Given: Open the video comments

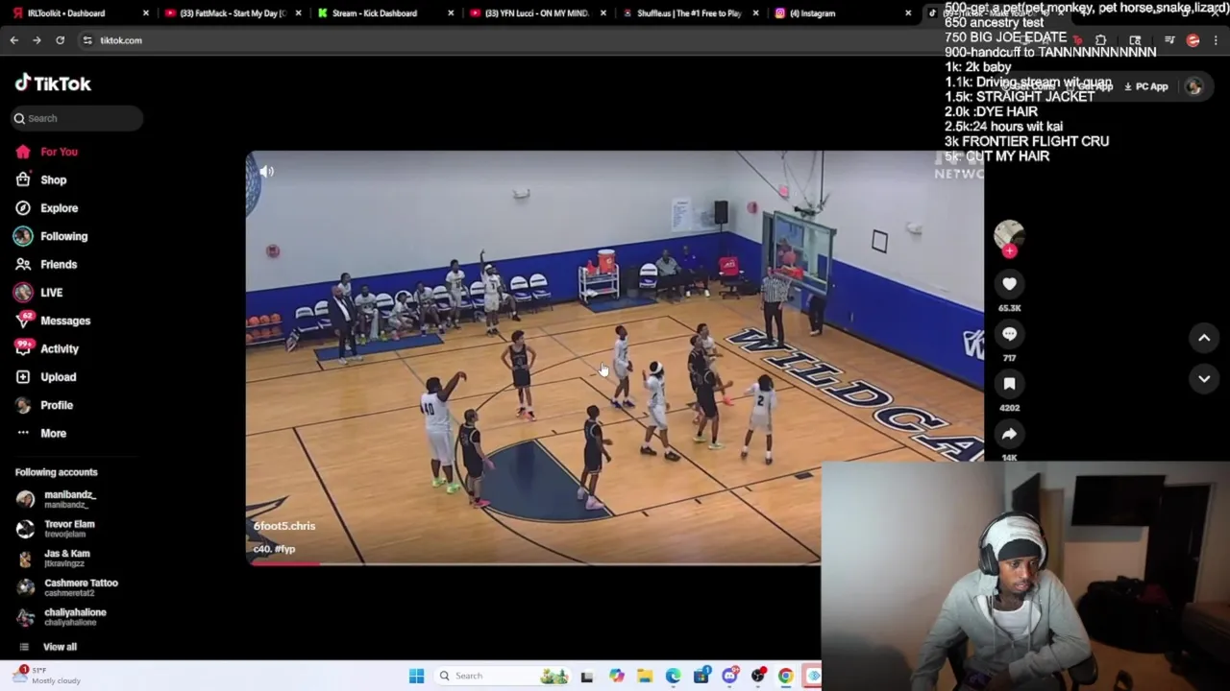Looking at the screenshot, I should (1009, 334).
